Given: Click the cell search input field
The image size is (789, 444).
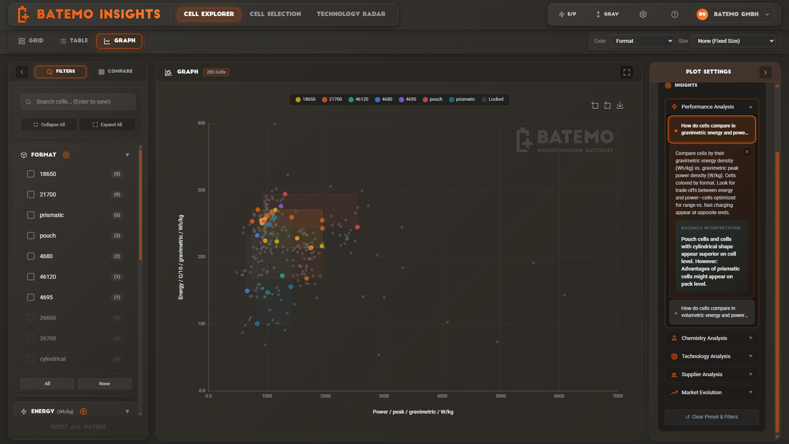Looking at the screenshot, I should (x=78, y=102).
